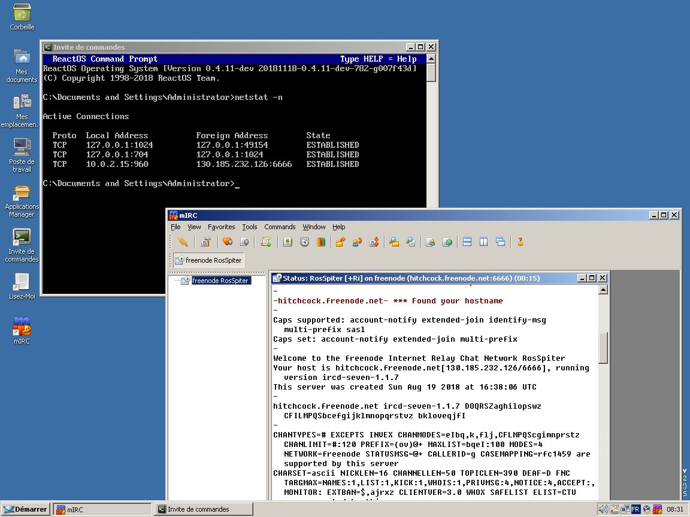Viewport: 690px width, 517px height.
Task: Open the Commands menu in mIRC
Action: [280, 227]
